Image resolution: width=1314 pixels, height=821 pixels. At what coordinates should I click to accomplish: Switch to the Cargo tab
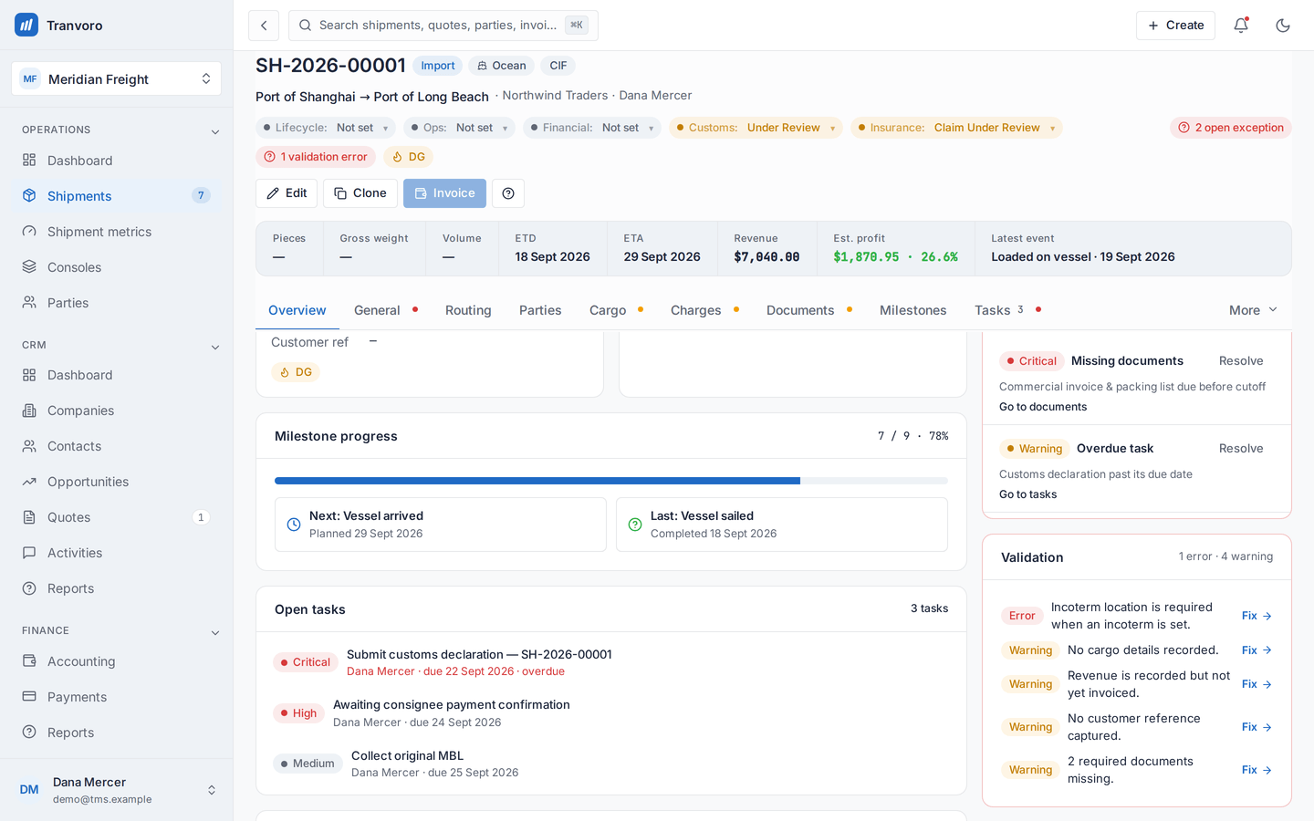coord(616,310)
